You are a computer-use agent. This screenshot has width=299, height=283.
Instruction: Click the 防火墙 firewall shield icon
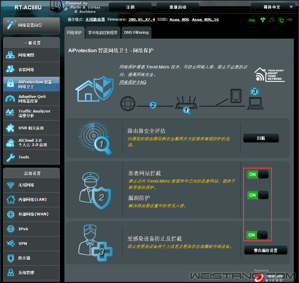11,258
